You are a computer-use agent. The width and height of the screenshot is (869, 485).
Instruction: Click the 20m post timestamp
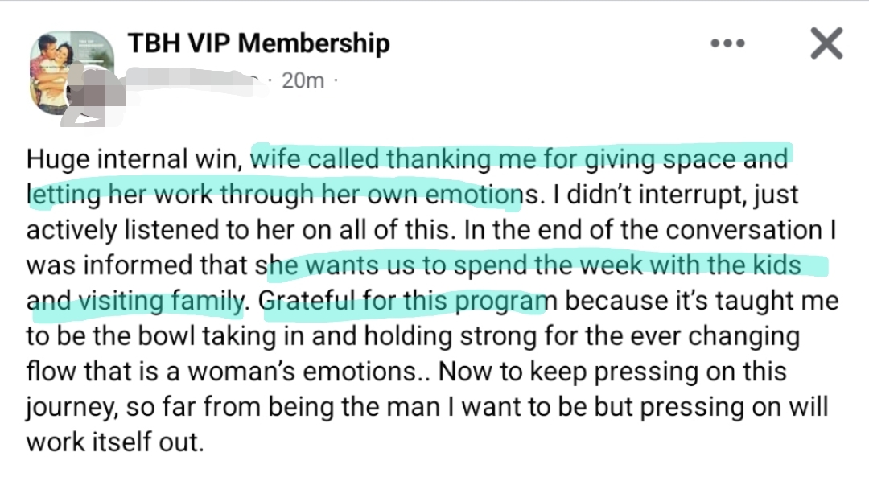tap(303, 80)
